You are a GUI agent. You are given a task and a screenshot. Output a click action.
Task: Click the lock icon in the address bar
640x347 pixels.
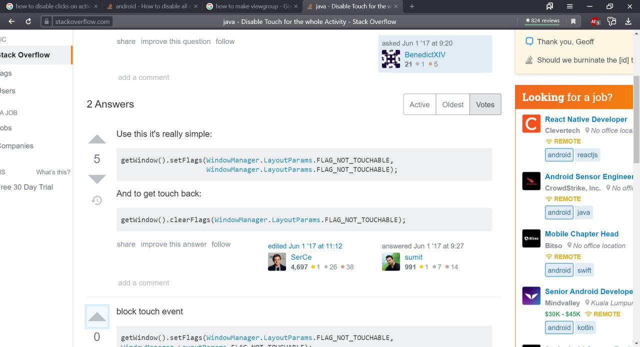[x=46, y=21]
